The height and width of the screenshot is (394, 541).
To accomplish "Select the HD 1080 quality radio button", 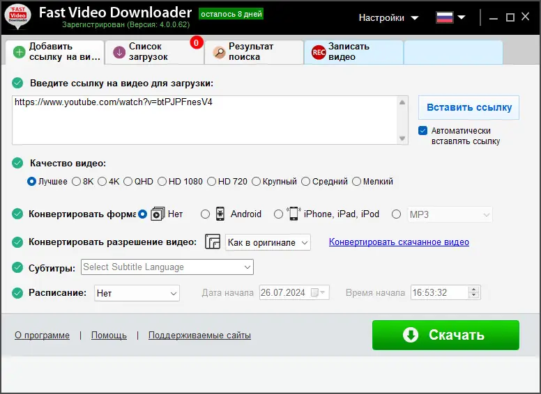I will tap(162, 182).
